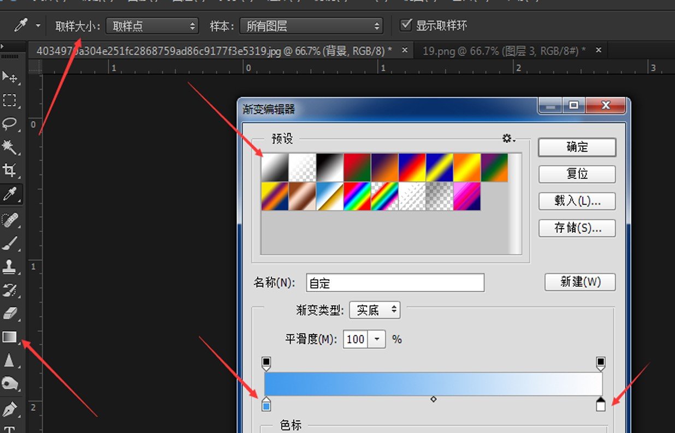Open the 取样大小 dropdown
The image size is (675, 433).
[x=152, y=25]
